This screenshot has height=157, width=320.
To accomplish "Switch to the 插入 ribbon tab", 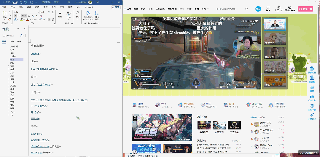I will [21, 7].
